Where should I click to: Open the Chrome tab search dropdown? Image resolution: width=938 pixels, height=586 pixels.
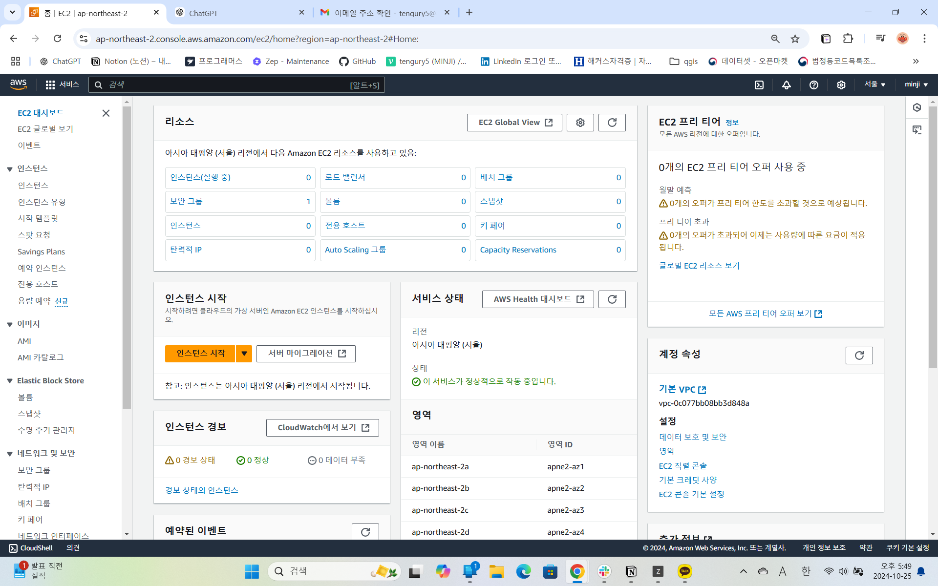click(x=12, y=12)
